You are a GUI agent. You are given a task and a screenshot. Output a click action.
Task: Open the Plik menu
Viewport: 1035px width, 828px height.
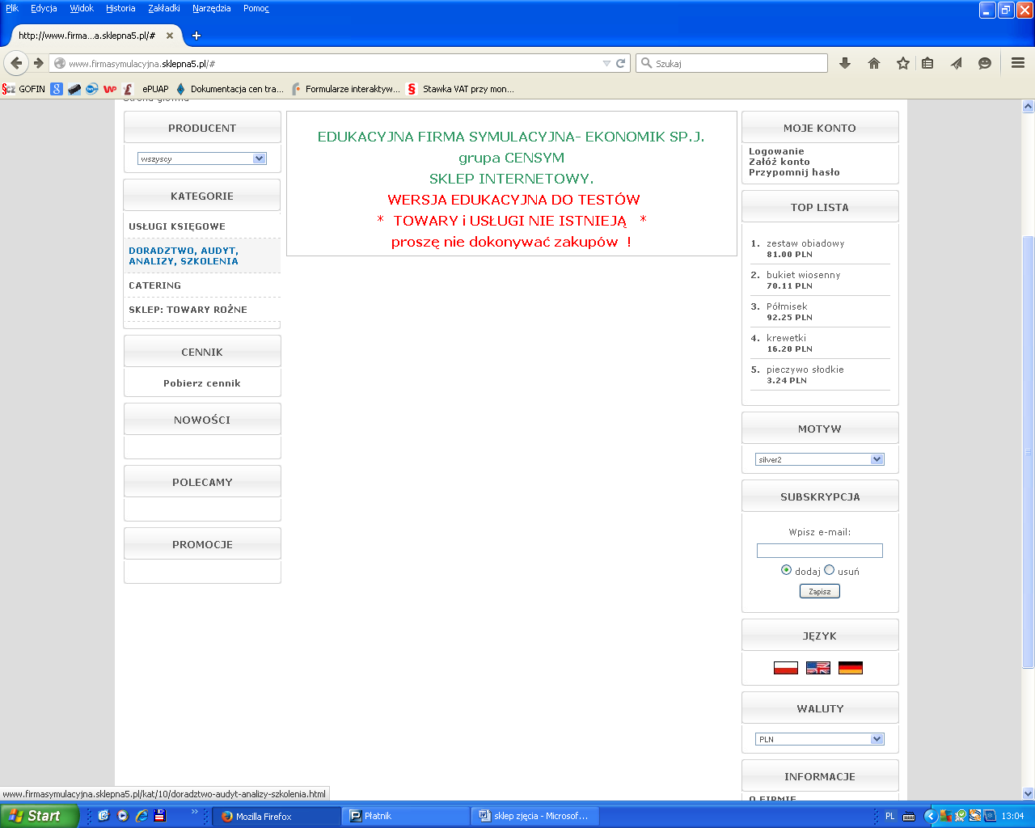(12, 8)
